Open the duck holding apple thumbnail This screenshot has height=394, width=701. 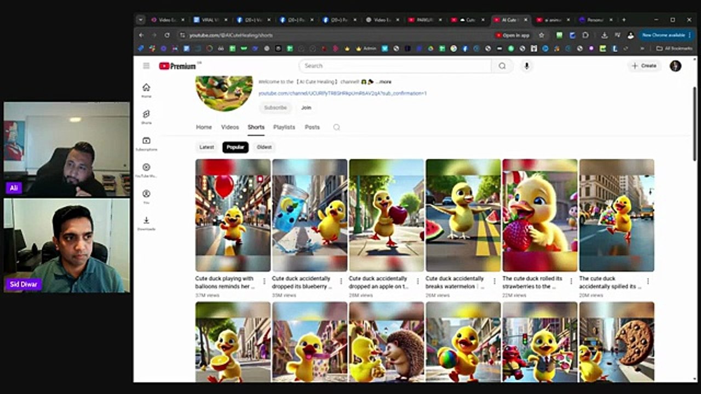pos(386,215)
